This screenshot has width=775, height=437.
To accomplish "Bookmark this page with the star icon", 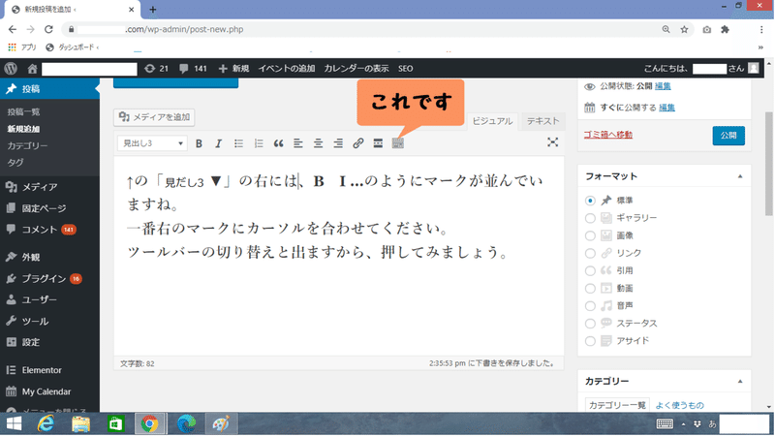I will [684, 29].
